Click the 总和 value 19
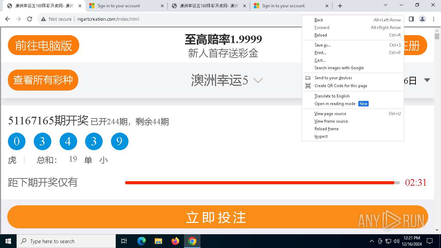Screen dimensions: 441x248 click(x=73, y=159)
